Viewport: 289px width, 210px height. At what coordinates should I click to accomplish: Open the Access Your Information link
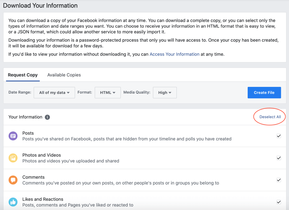[174, 54]
